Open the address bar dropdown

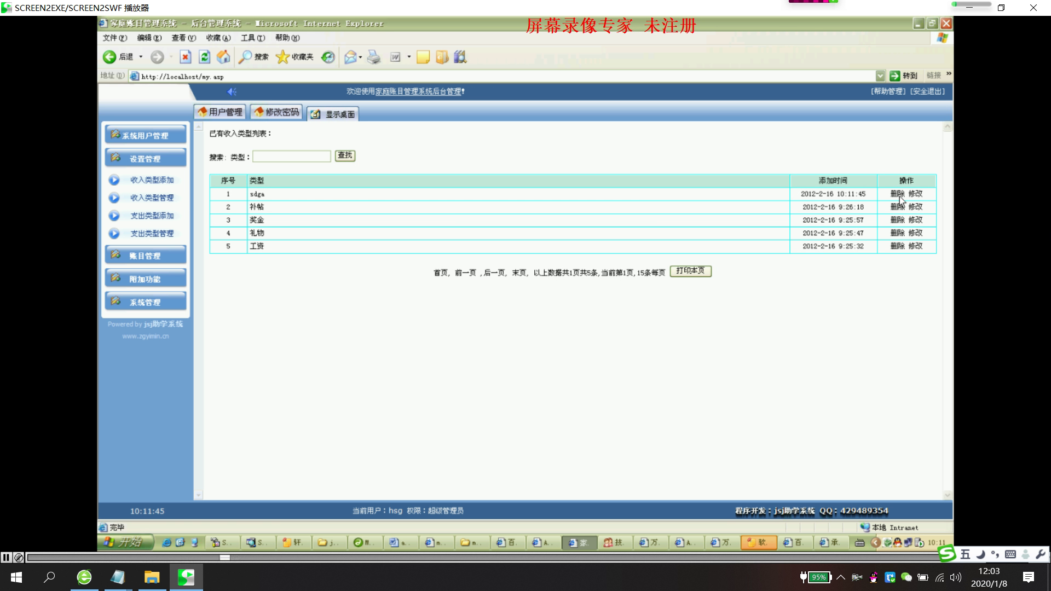pyautogui.click(x=880, y=76)
